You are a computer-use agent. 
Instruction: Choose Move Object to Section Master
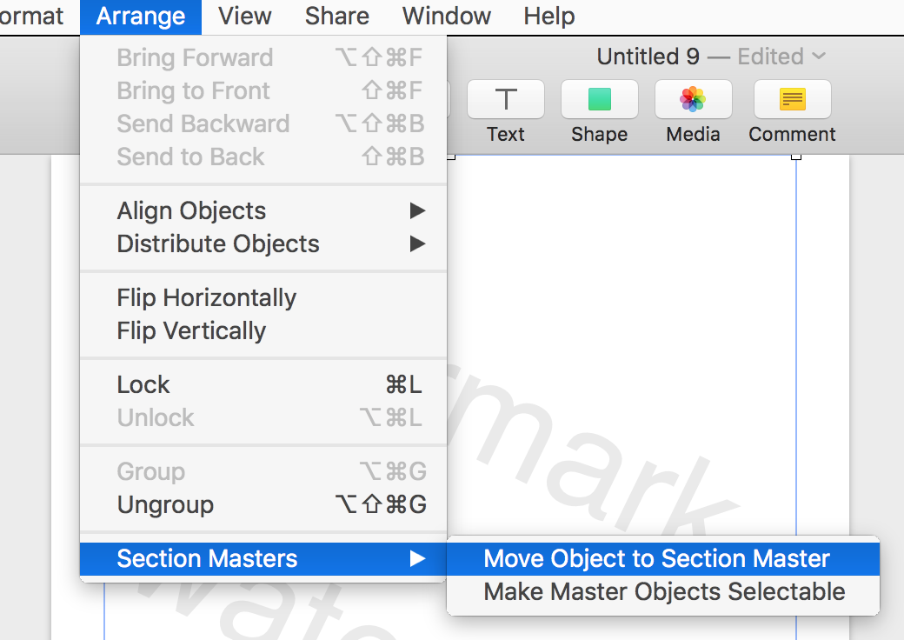coord(656,558)
